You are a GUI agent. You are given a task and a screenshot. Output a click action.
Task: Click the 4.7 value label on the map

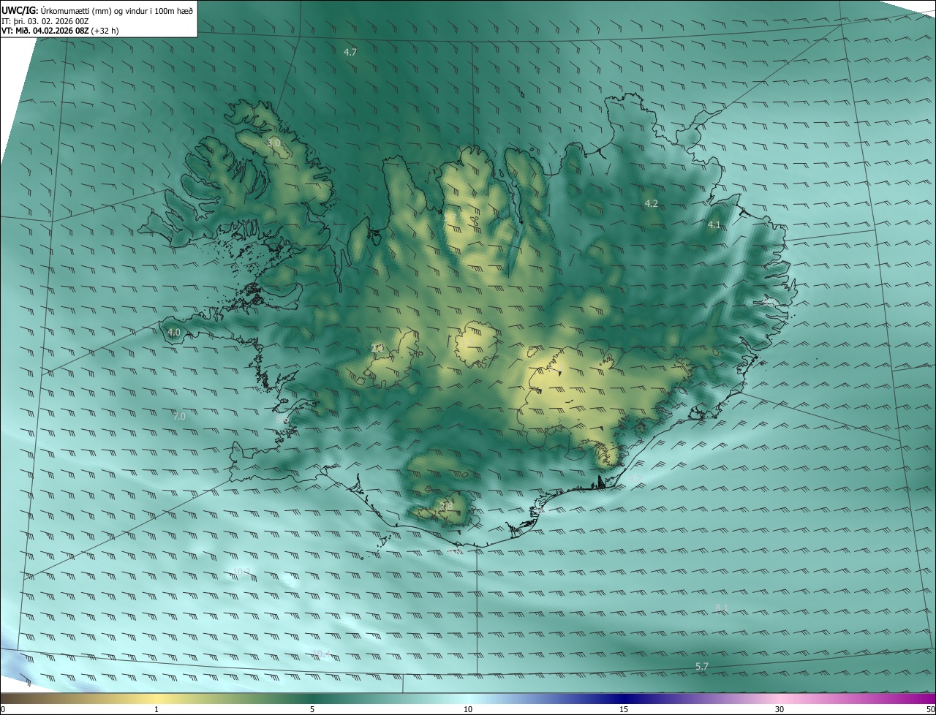pos(350,52)
